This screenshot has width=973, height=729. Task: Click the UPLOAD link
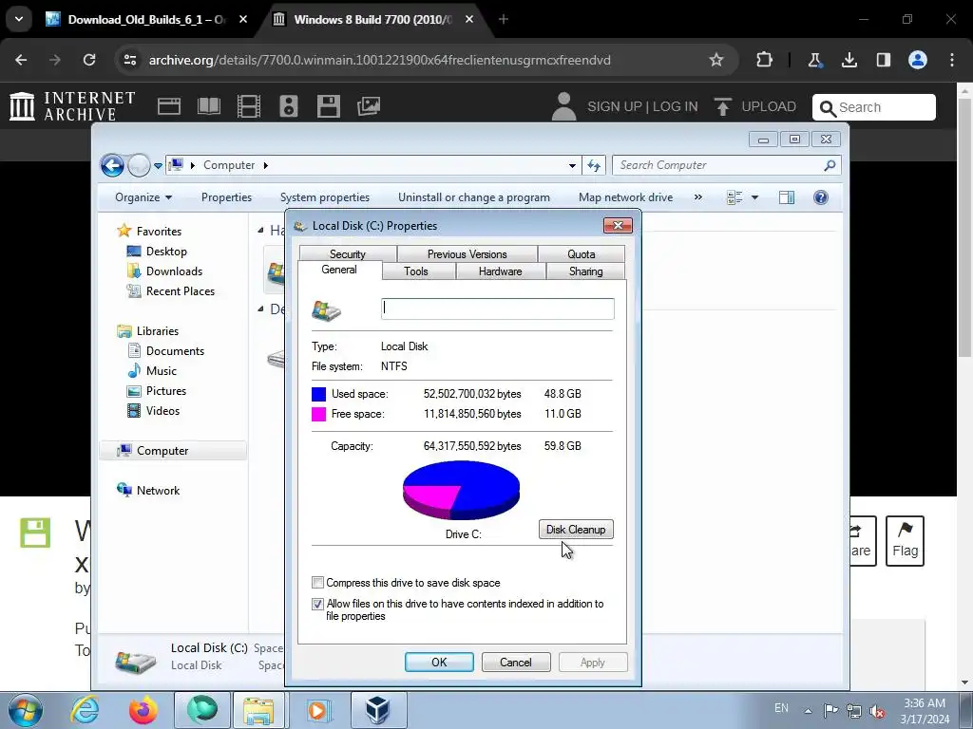tap(755, 106)
